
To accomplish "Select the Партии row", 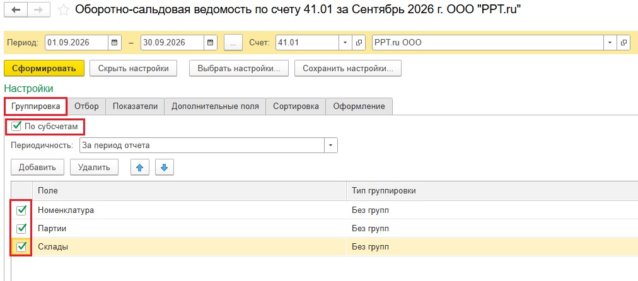I will 324,229.
